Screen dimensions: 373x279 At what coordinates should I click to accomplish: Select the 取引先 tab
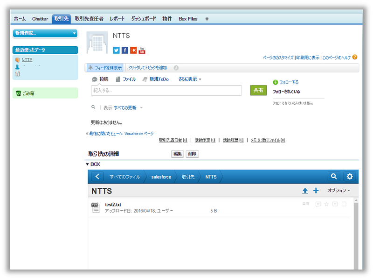click(x=62, y=19)
